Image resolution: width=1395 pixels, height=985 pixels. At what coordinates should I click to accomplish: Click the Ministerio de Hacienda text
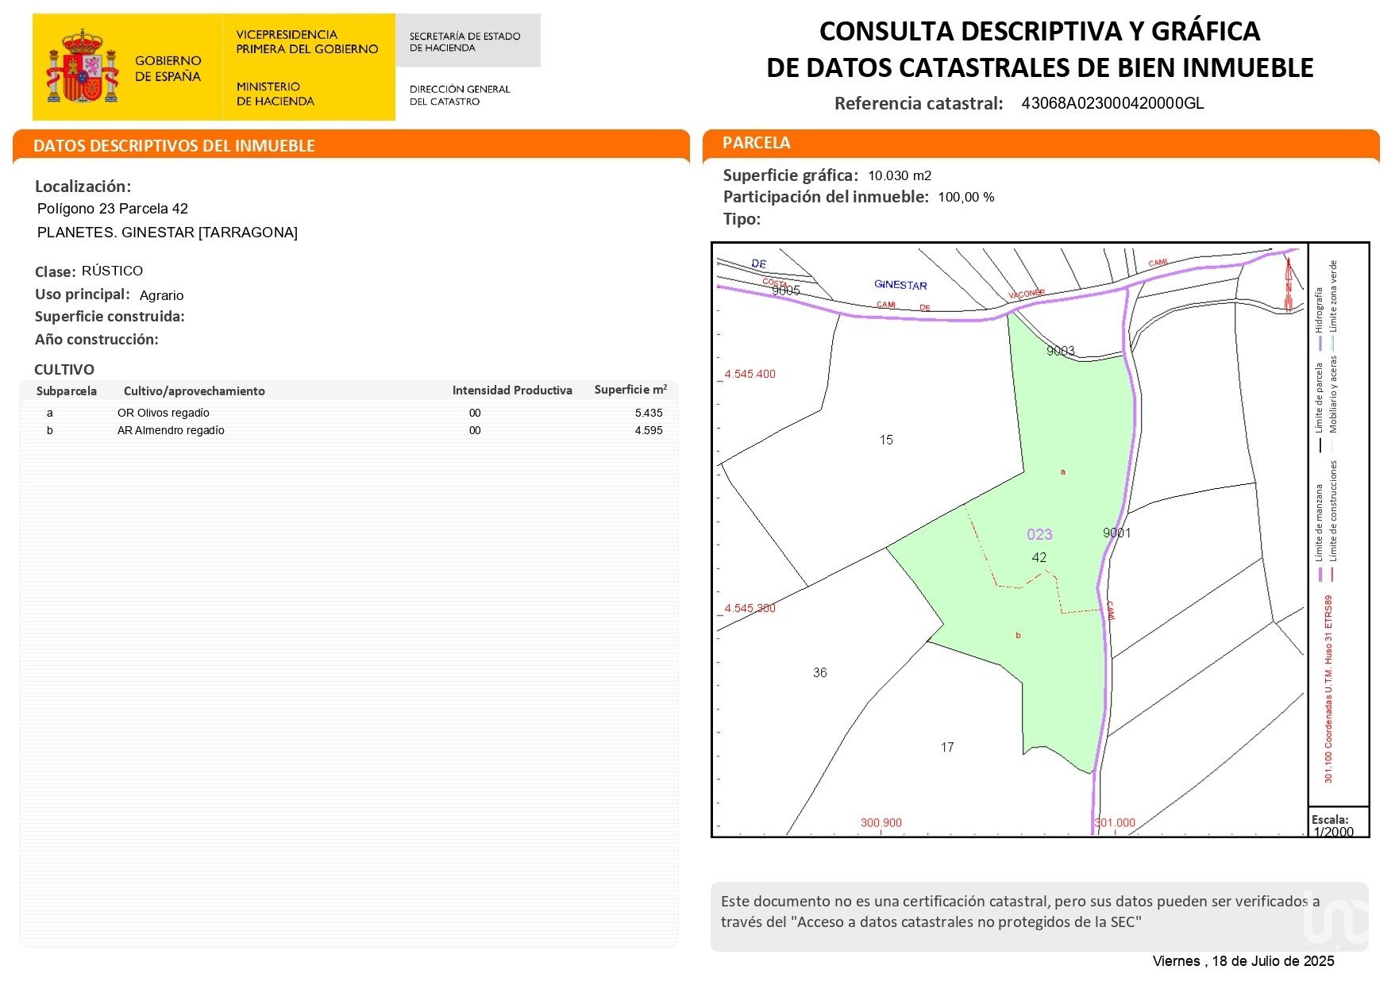[x=275, y=94]
